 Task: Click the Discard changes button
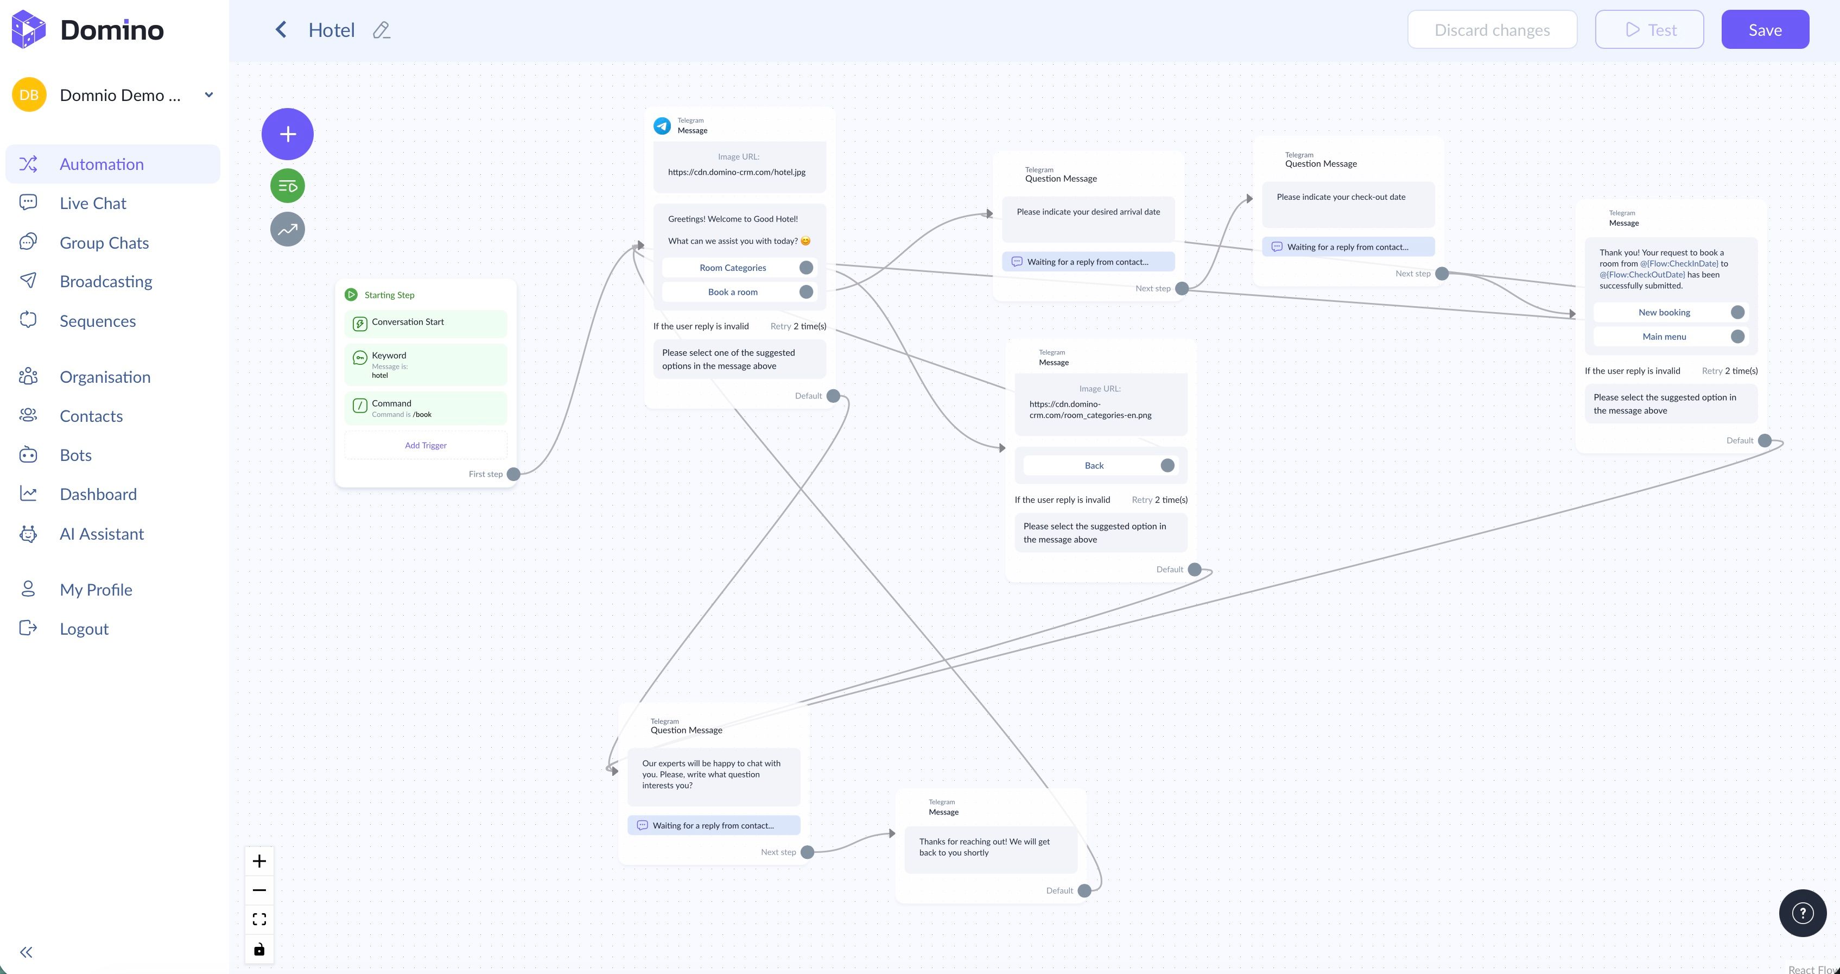1492,30
